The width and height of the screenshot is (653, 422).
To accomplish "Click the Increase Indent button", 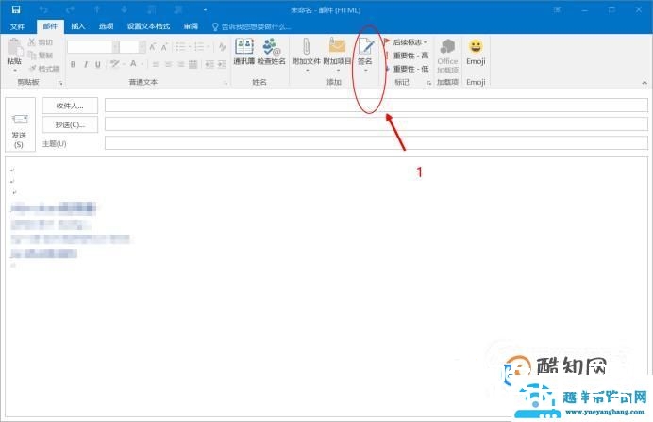I will click(222, 64).
